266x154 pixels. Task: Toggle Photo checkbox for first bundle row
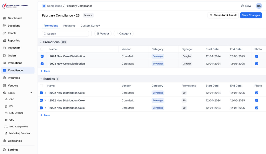(256, 93)
